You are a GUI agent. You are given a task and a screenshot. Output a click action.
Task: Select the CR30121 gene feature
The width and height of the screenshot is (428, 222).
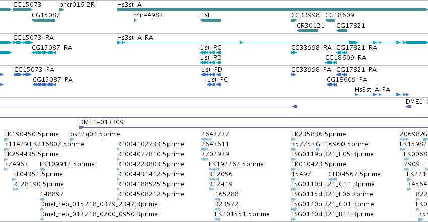[x=307, y=31]
